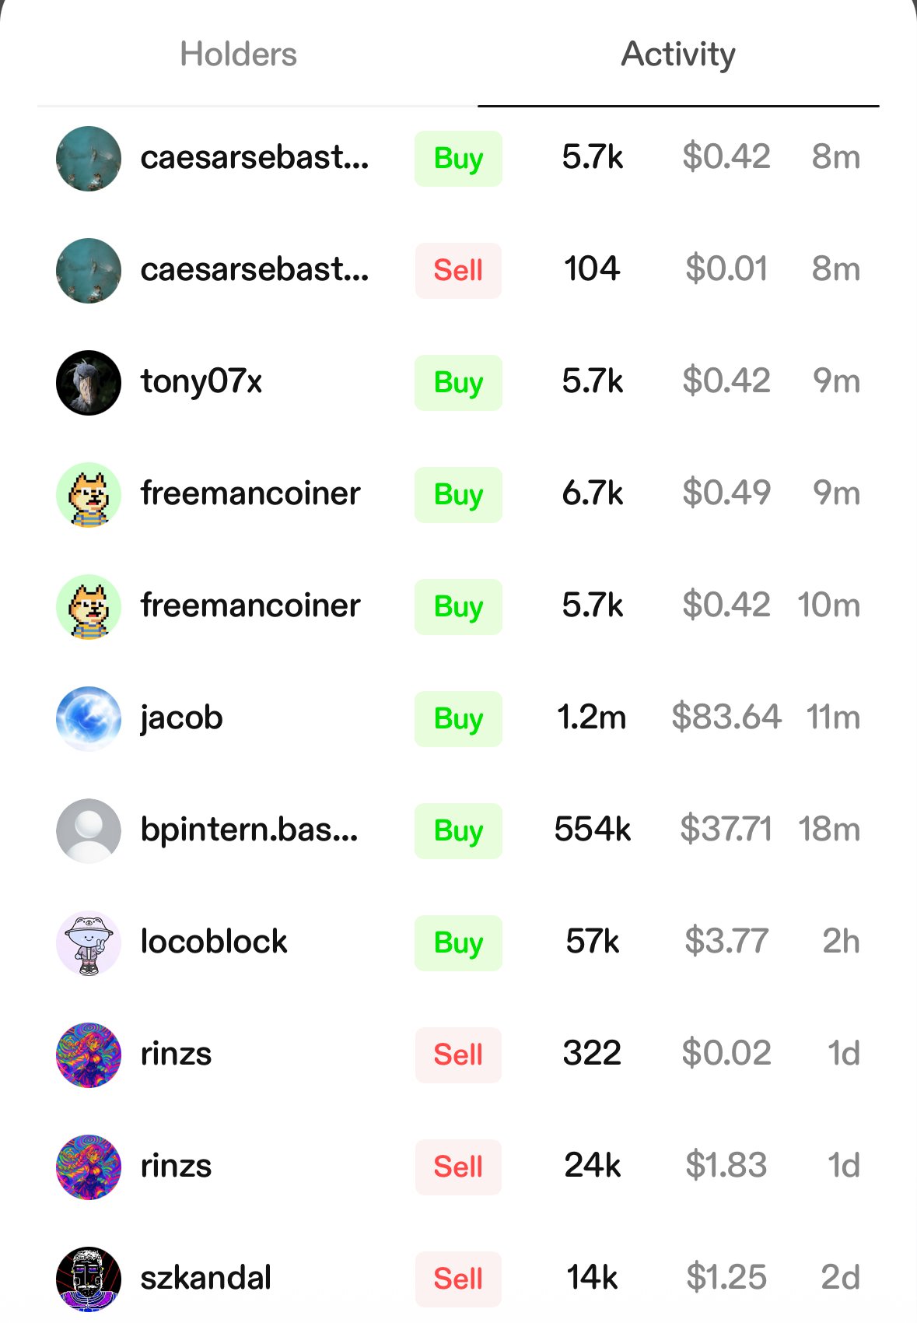The image size is (917, 1323).
Task: Open rinzs avatar in the 24k row
Action: click(x=89, y=1167)
